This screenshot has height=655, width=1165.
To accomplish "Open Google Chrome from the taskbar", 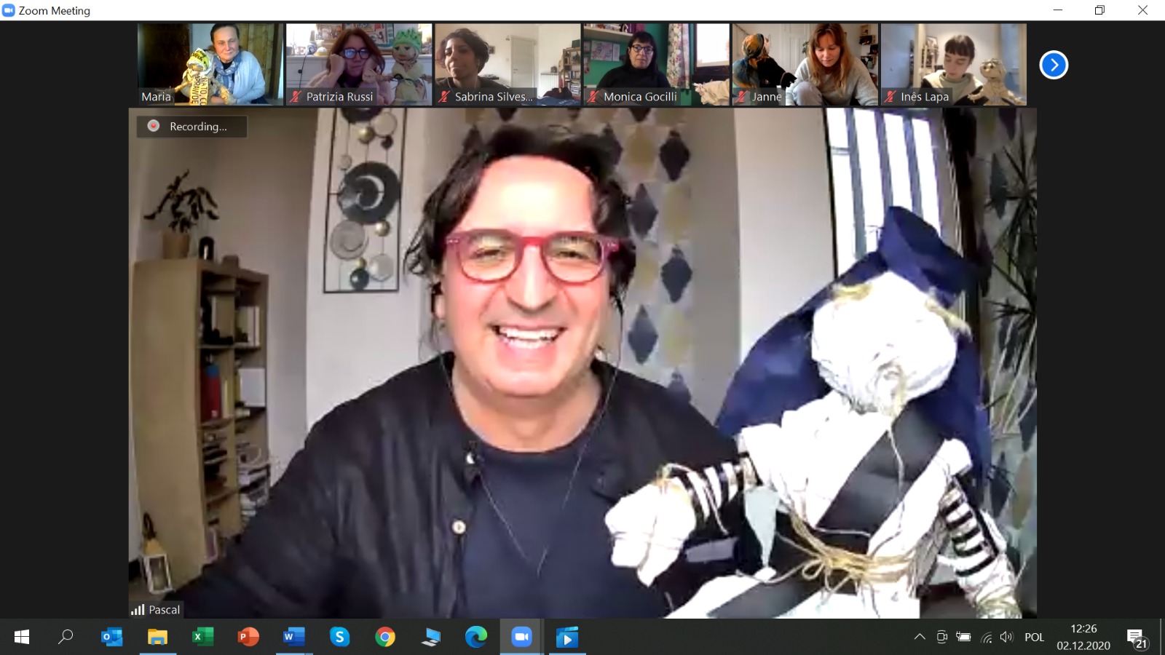I will (x=385, y=638).
